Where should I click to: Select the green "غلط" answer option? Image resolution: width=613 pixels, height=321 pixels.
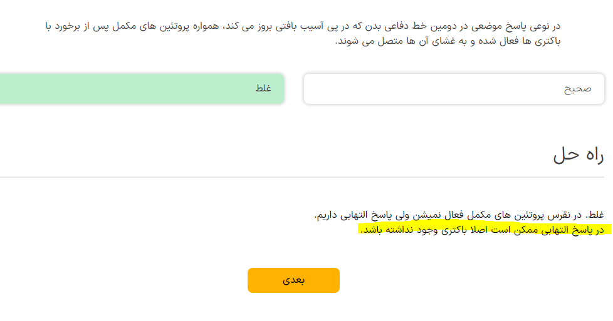point(141,89)
